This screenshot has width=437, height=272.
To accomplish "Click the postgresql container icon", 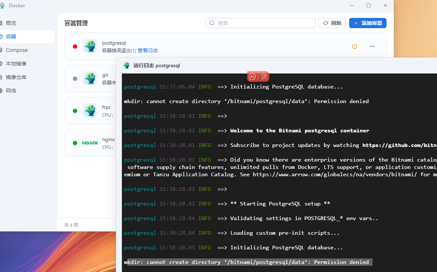I will 90,46.
